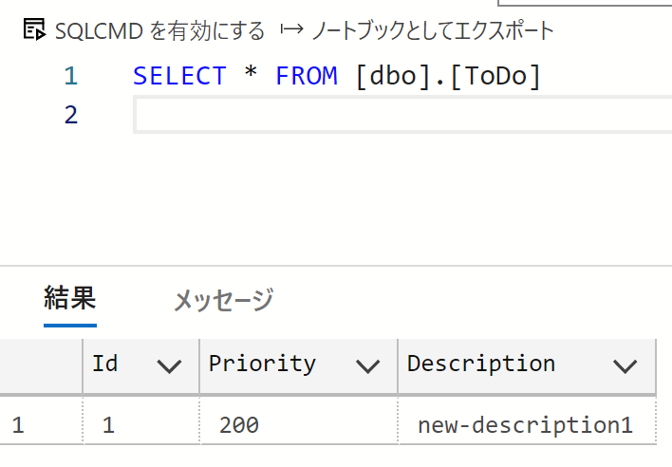
Task: Enable SQLCMD mode via its label
Action: pos(160,31)
